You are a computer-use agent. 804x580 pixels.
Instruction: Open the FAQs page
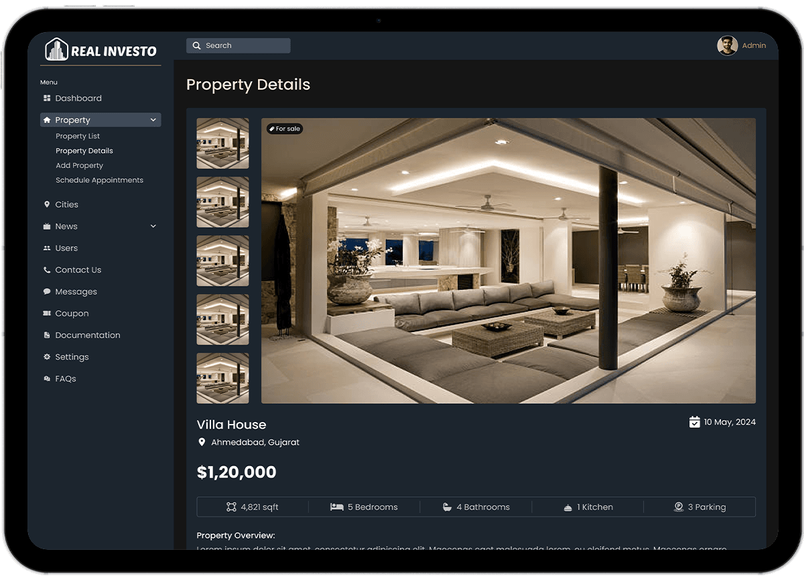[x=66, y=378]
